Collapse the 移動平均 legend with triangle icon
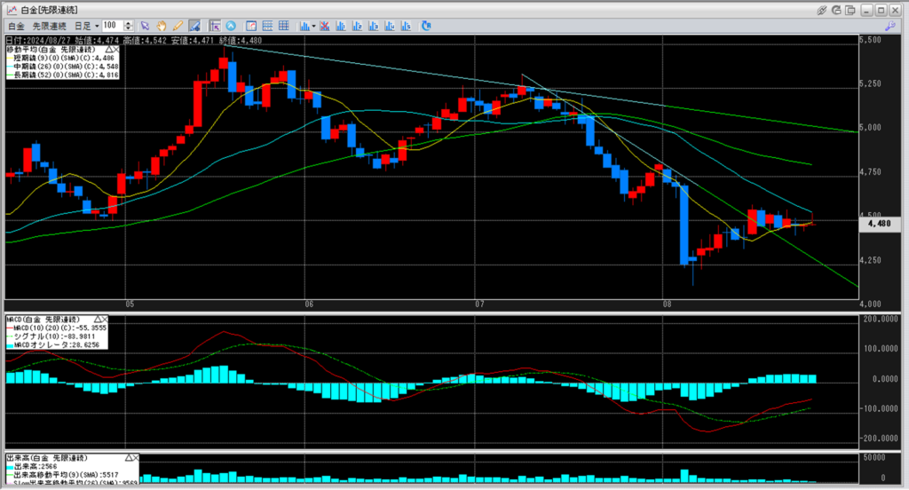 (x=109, y=50)
